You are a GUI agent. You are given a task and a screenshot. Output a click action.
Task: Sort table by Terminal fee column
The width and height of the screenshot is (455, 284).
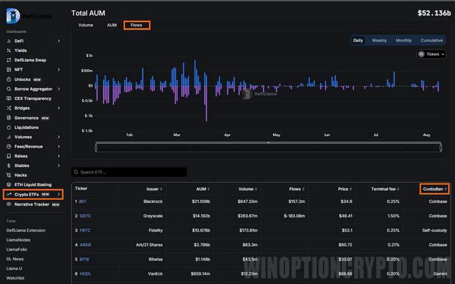pyautogui.click(x=385, y=189)
